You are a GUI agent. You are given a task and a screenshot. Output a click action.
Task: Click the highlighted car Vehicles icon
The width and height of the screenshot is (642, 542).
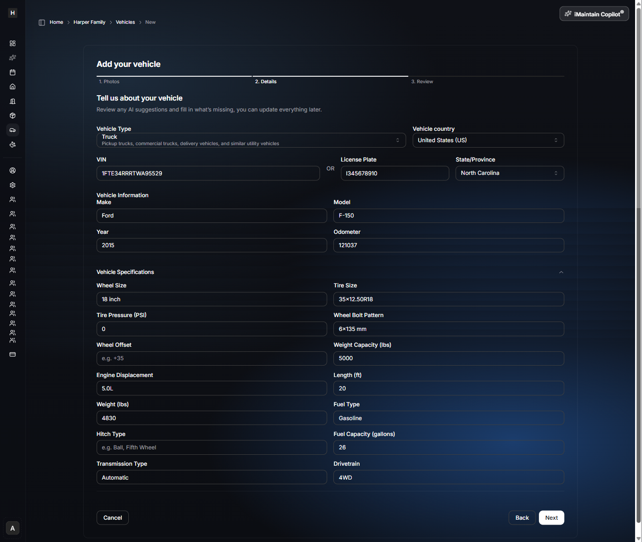12,130
